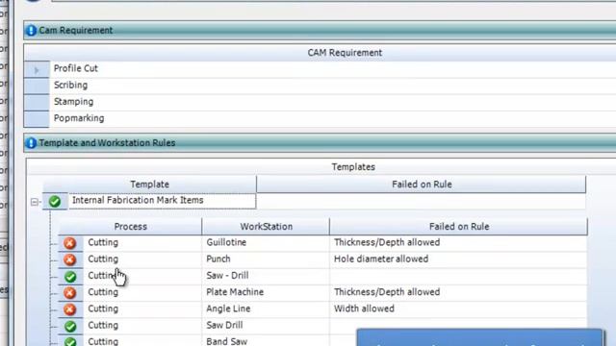
Task: Click the Plate Machine workstation cell
Action: coord(266,292)
